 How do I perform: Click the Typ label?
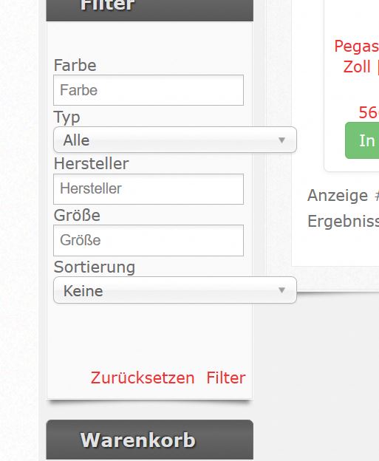point(66,117)
